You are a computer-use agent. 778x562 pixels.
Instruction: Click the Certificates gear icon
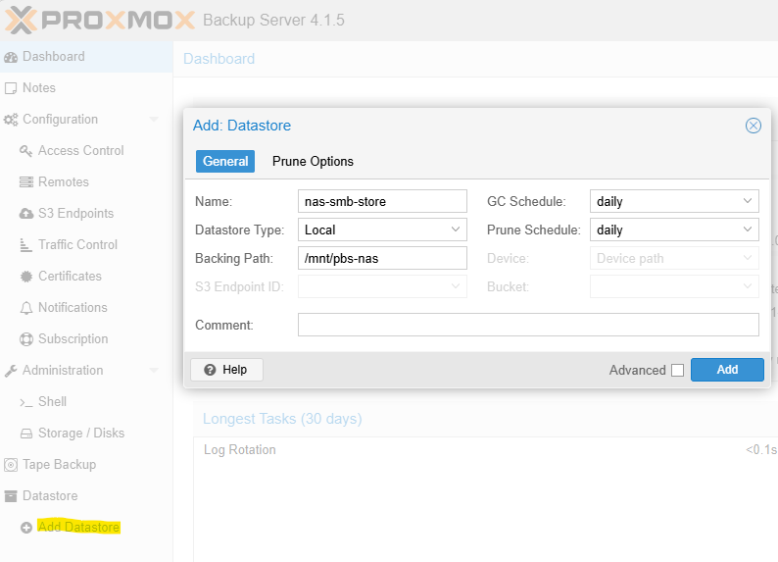click(26, 277)
